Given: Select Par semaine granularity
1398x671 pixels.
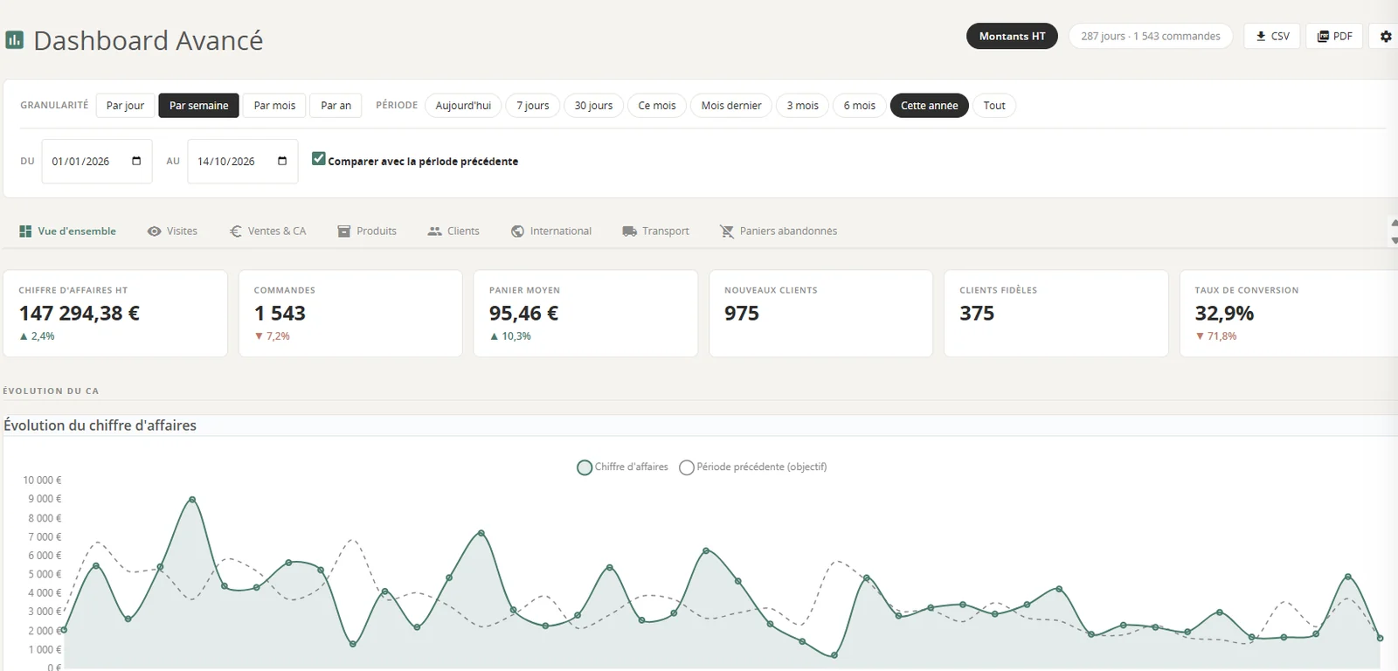Looking at the screenshot, I should [198, 106].
